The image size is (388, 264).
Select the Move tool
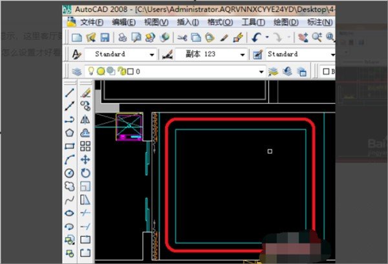(85, 159)
